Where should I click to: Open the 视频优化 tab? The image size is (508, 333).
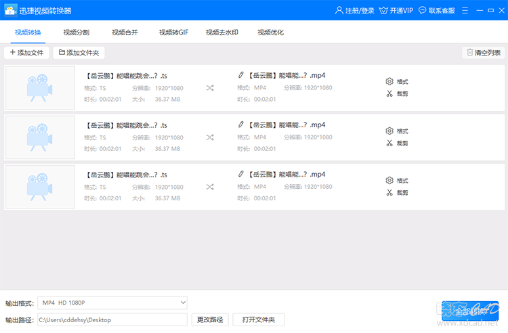tap(270, 32)
